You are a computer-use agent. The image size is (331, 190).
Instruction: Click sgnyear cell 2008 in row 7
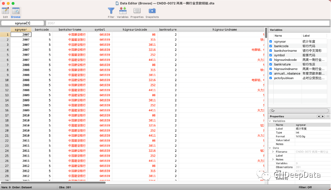21,65
